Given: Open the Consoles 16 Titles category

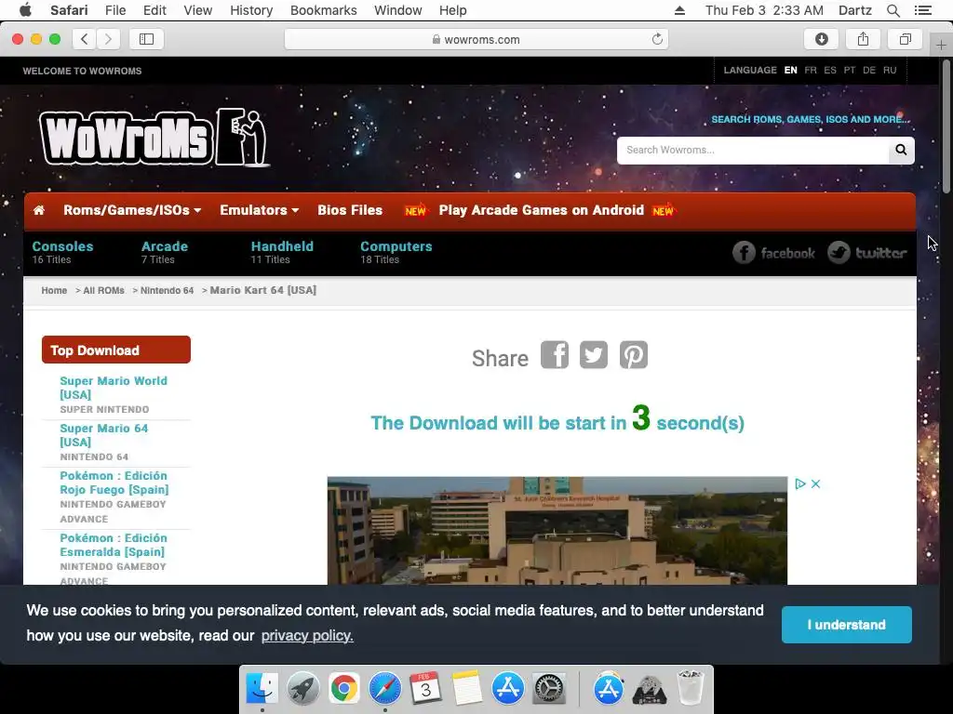Looking at the screenshot, I should click(62, 252).
